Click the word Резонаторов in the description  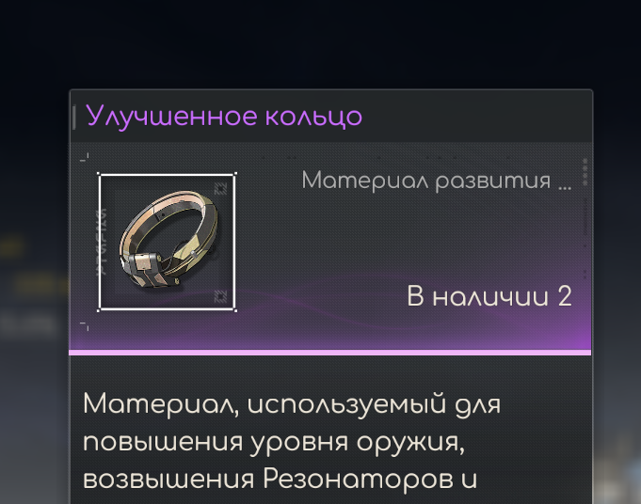coord(358,479)
